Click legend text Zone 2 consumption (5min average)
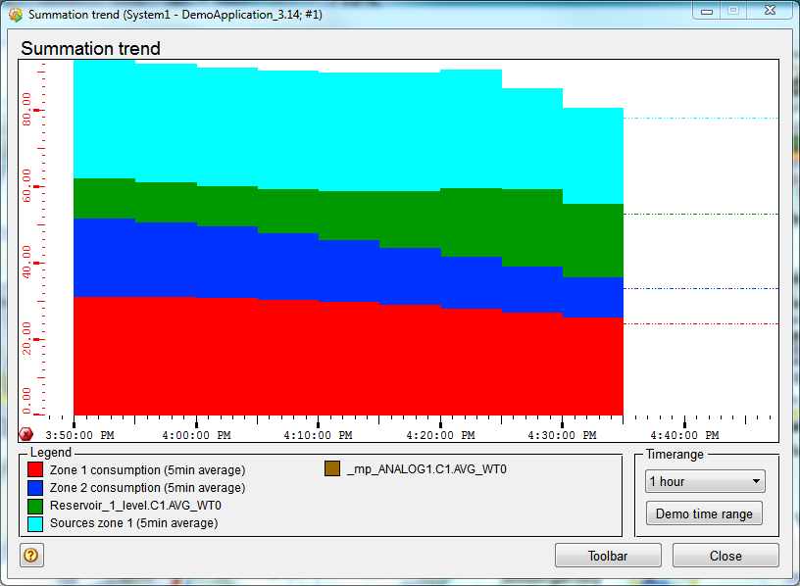The width and height of the screenshot is (800, 586). tap(147, 488)
